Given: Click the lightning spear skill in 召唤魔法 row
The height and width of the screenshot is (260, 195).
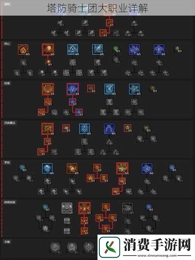Looking at the screenshot, I should tap(109, 129).
